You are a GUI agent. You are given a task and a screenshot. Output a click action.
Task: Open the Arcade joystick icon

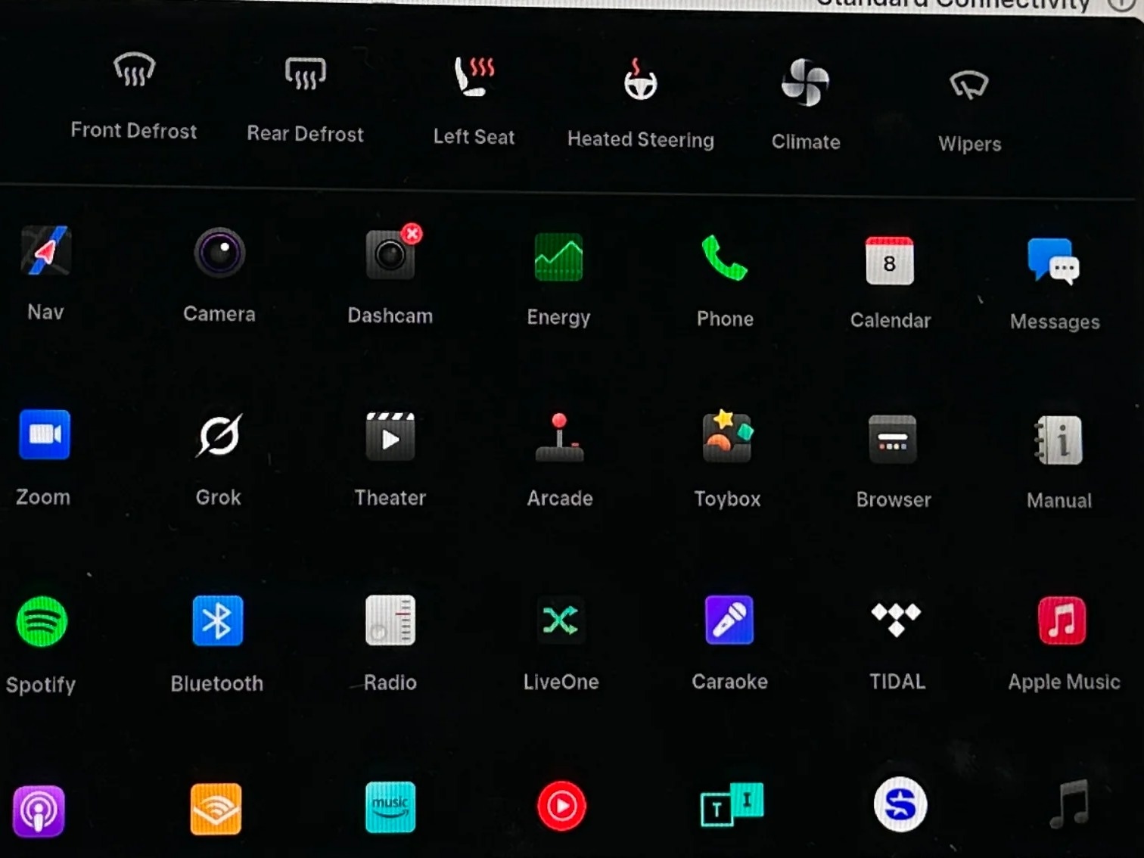560,439
